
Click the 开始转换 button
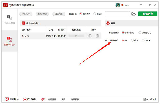(x=148, y=14)
